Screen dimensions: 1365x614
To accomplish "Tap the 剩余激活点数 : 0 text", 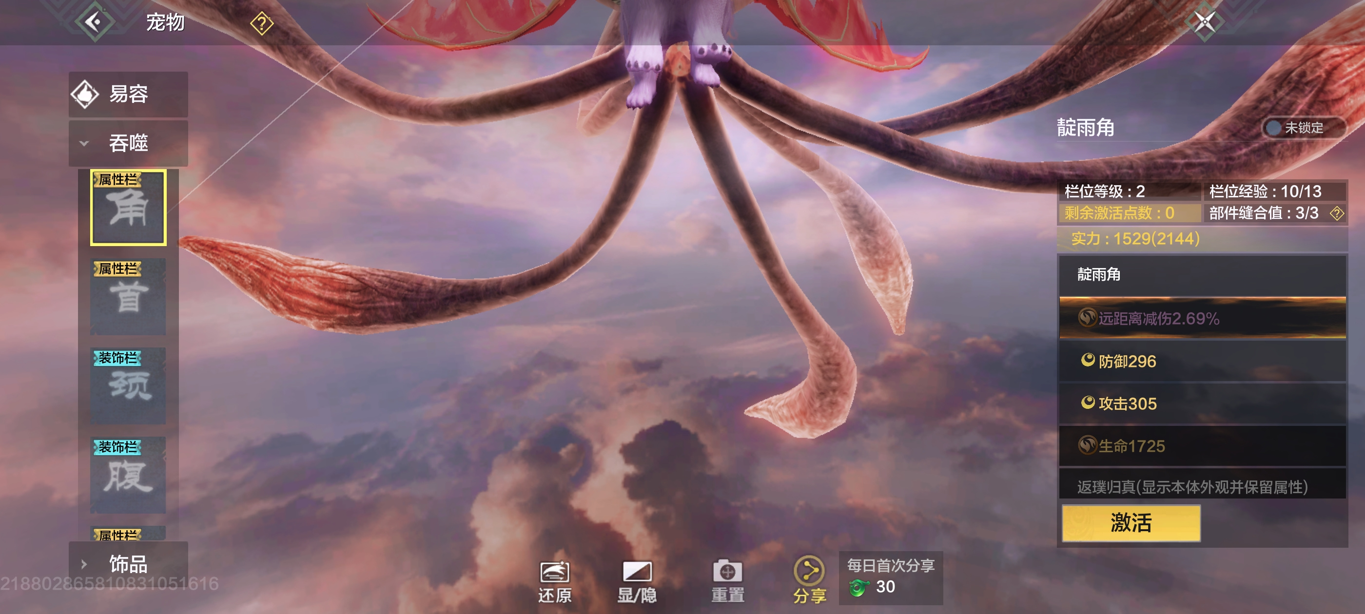I will (x=1119, y=213).
